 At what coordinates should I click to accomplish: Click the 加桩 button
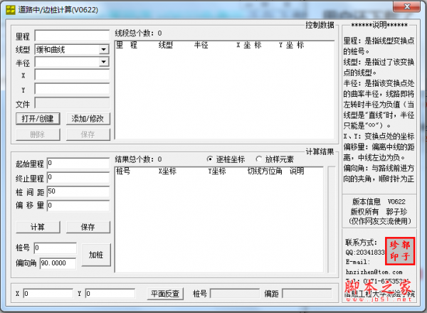[x=96, y=255]
